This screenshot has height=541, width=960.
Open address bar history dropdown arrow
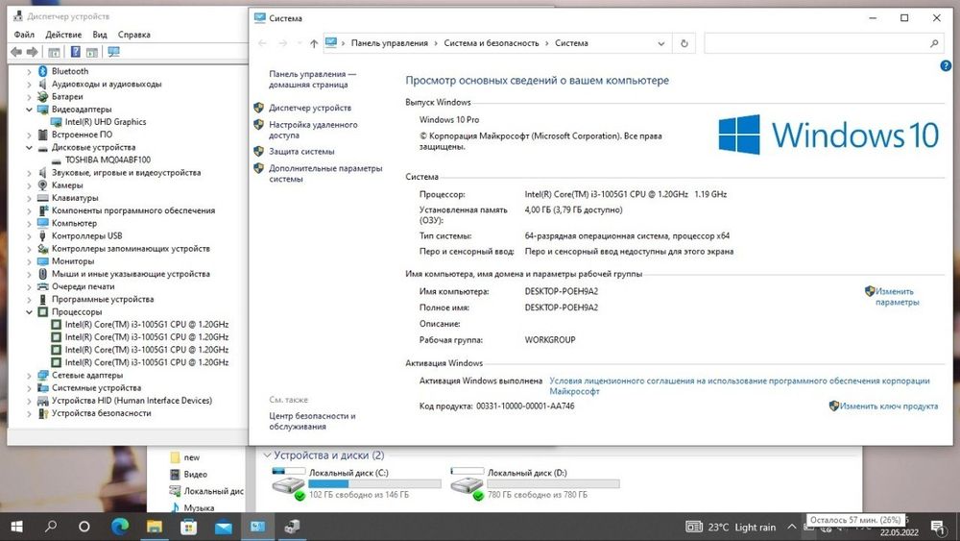tap(661, 43)
